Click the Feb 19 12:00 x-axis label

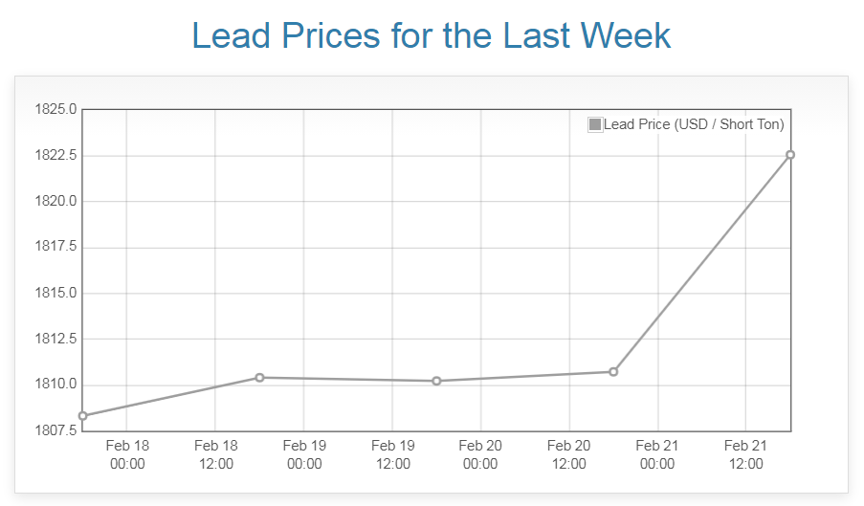(x=392, y=454)
